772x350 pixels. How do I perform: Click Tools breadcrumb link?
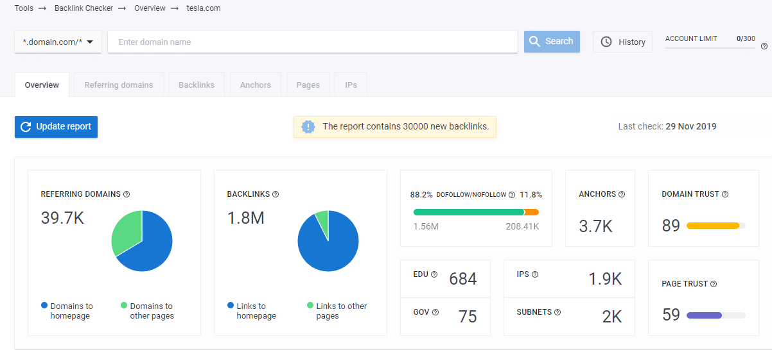point(24,8)
